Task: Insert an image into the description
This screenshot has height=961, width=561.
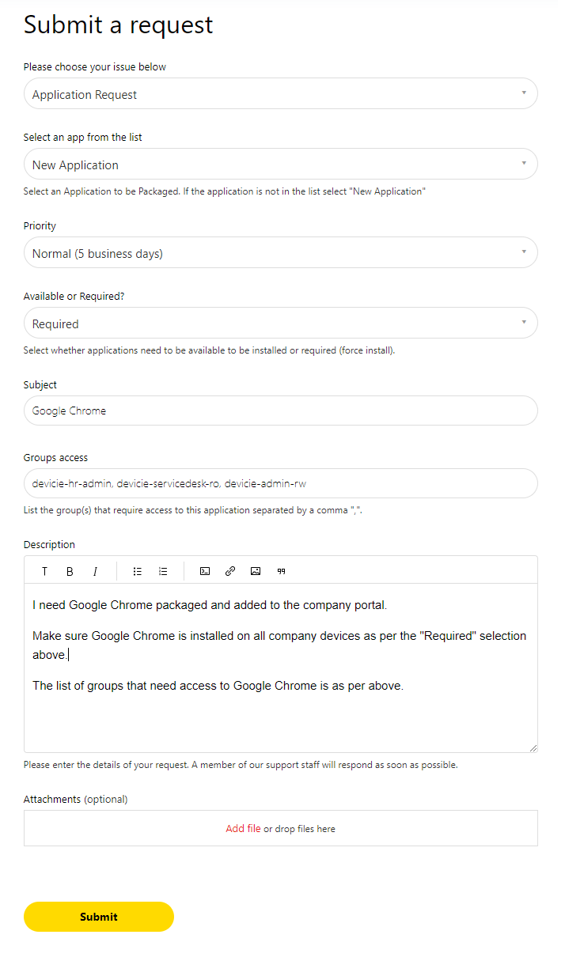Action: tap(256, 571)
